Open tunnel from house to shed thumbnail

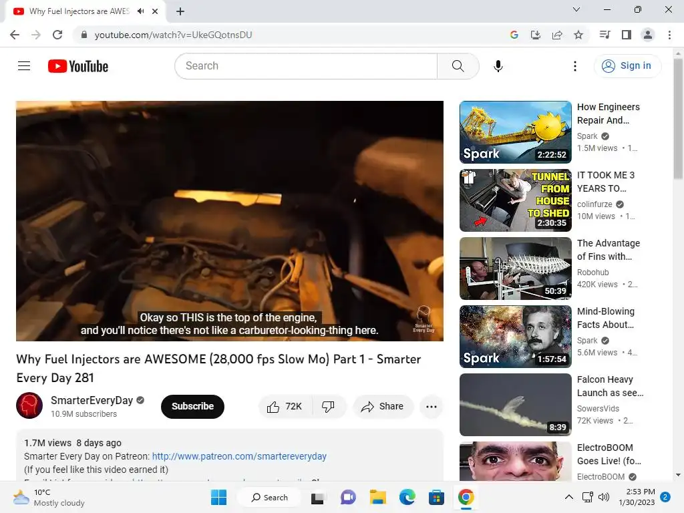[x=516, y=200]
